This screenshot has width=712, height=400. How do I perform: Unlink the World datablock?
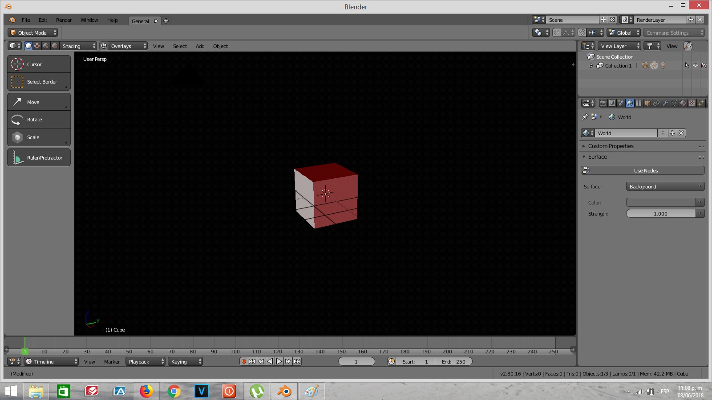[x=681, y=133]
